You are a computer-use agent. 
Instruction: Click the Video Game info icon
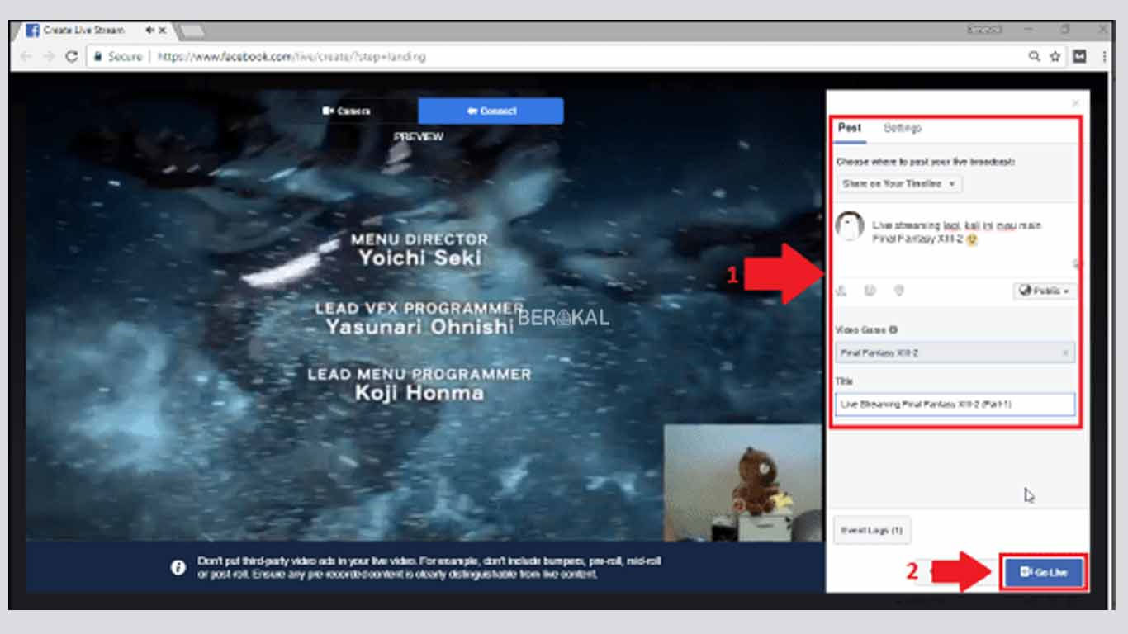[x=893, y=329]
